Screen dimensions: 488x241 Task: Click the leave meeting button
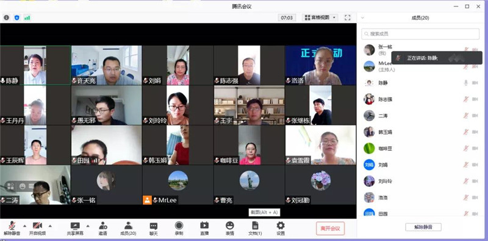click(330, 229)
